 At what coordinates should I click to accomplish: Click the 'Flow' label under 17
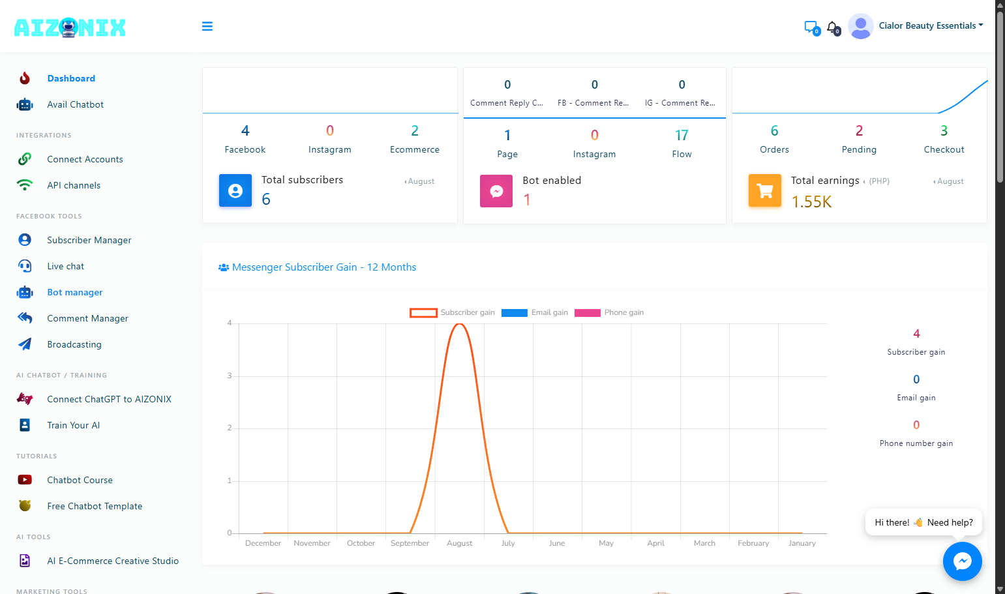pos(682,155)
